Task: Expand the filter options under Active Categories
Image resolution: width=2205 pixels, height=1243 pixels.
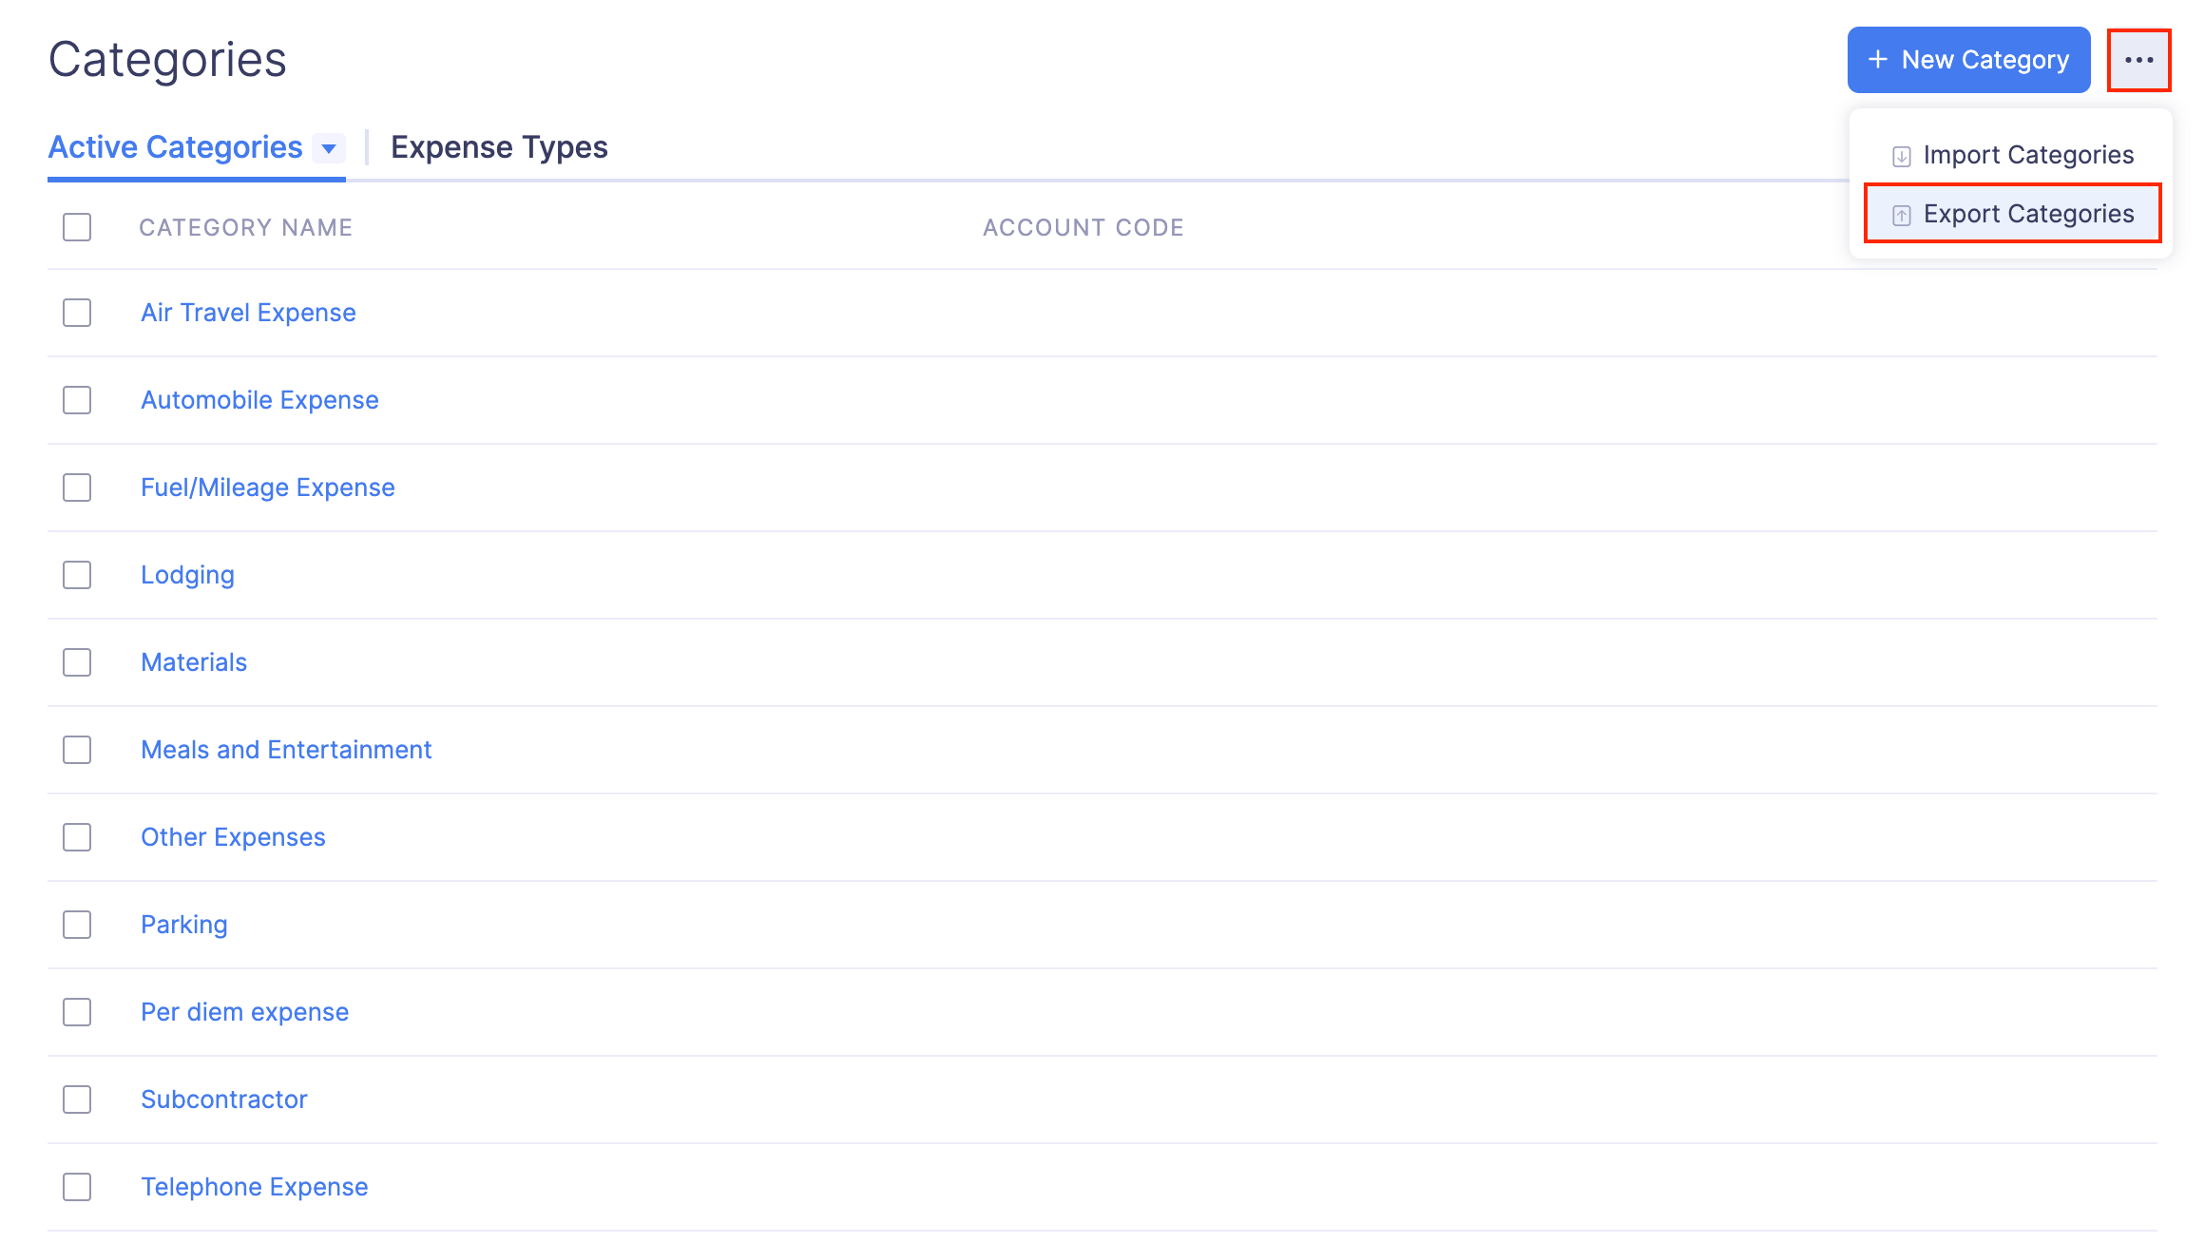Action: click(330, 148)
